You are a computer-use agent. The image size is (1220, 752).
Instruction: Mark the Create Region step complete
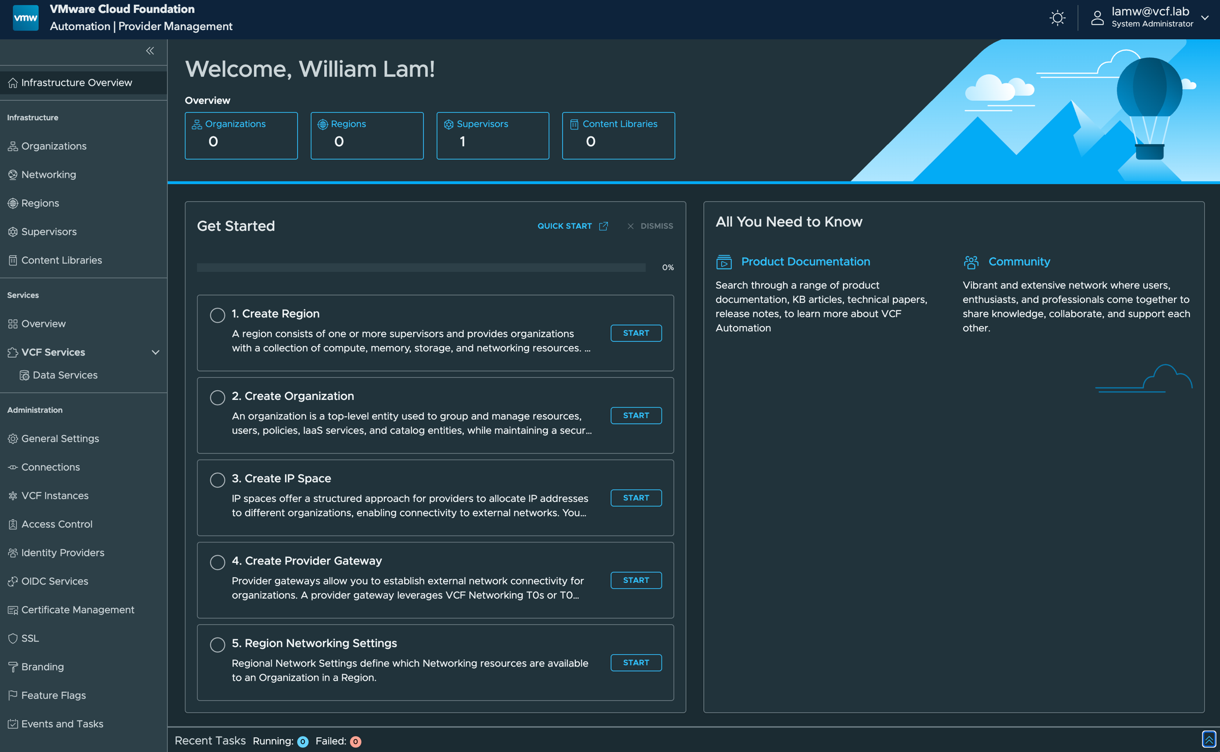click(218, 315)
